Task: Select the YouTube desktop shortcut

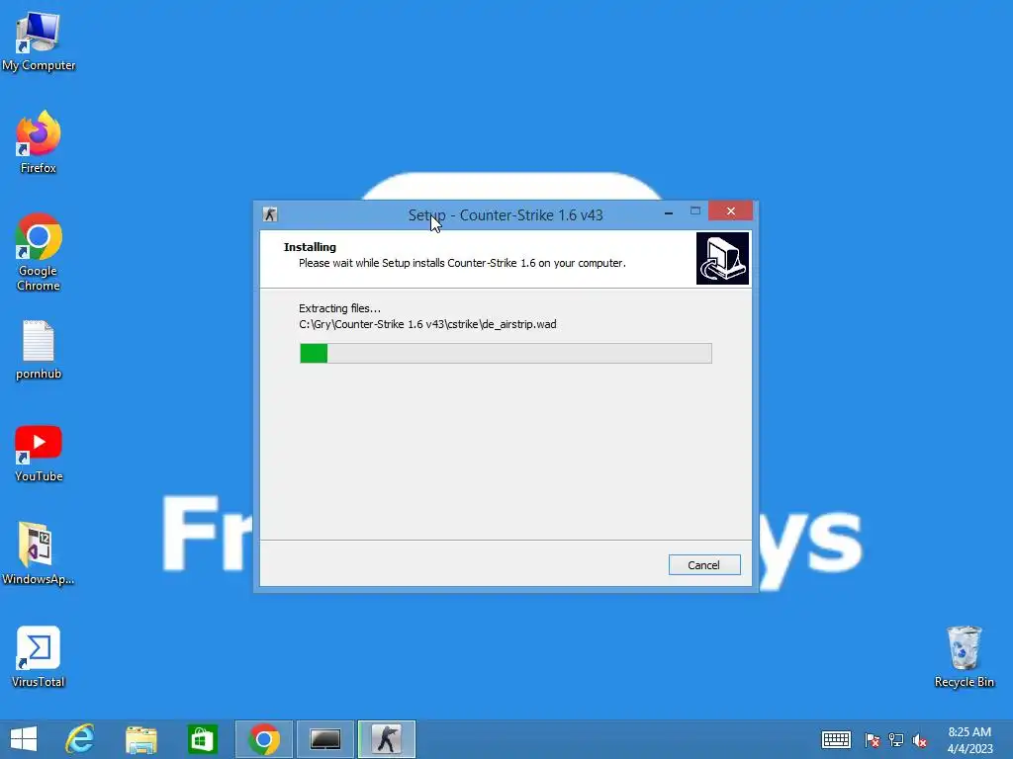Action: tap(39, 454)
